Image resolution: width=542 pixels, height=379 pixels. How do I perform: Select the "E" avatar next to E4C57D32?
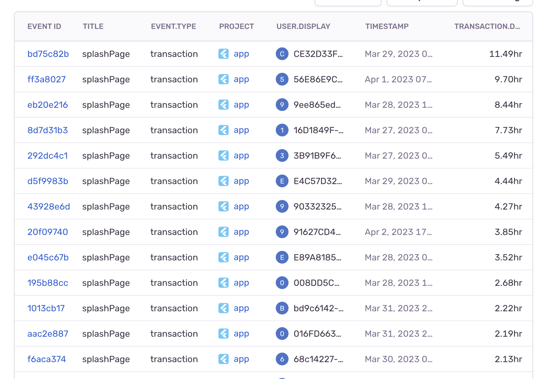pos(282,181)
